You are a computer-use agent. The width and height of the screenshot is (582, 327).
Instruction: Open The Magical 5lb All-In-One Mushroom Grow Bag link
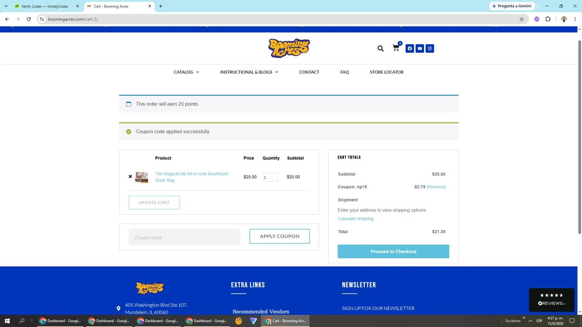point(192,177)
